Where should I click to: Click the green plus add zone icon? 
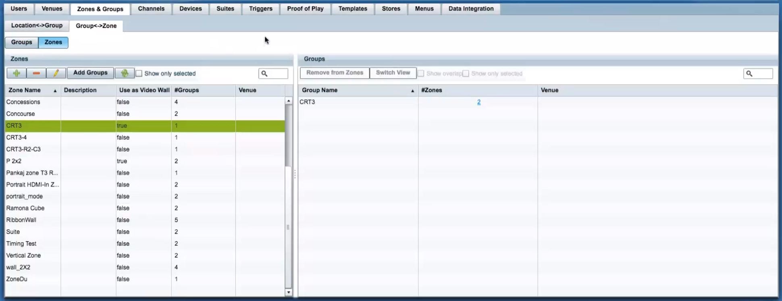click(17, 73)
